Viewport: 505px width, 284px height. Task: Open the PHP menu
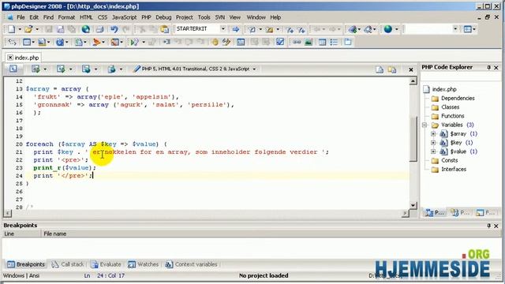146,17
